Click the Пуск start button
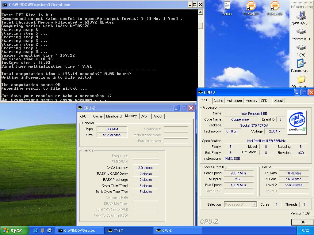The image size is (314, 235). [14, 231]
